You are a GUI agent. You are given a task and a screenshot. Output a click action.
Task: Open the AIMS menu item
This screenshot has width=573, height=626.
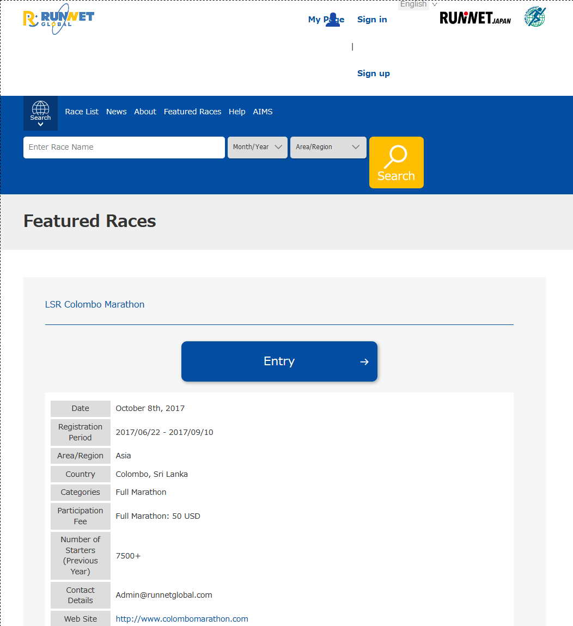tap(263, 112)
